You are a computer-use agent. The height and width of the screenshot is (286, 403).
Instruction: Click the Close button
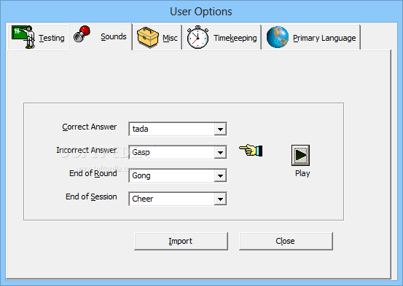[286, 241]
